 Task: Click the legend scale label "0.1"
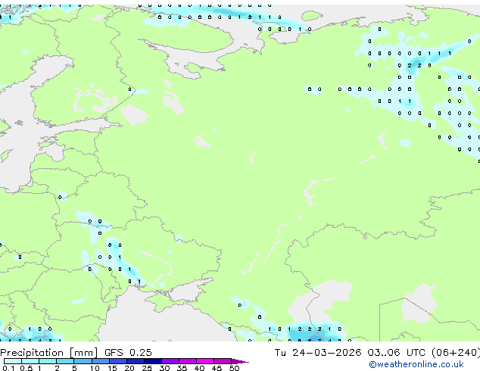tap(8, 368)
